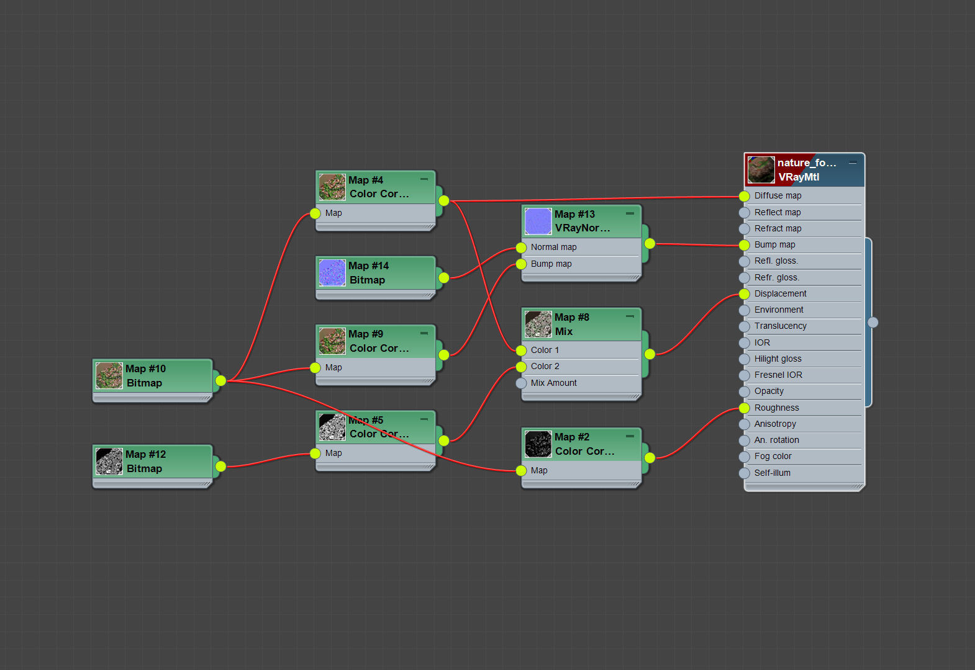Select the Map #12 Bitmap node title

tap(146, 462)
